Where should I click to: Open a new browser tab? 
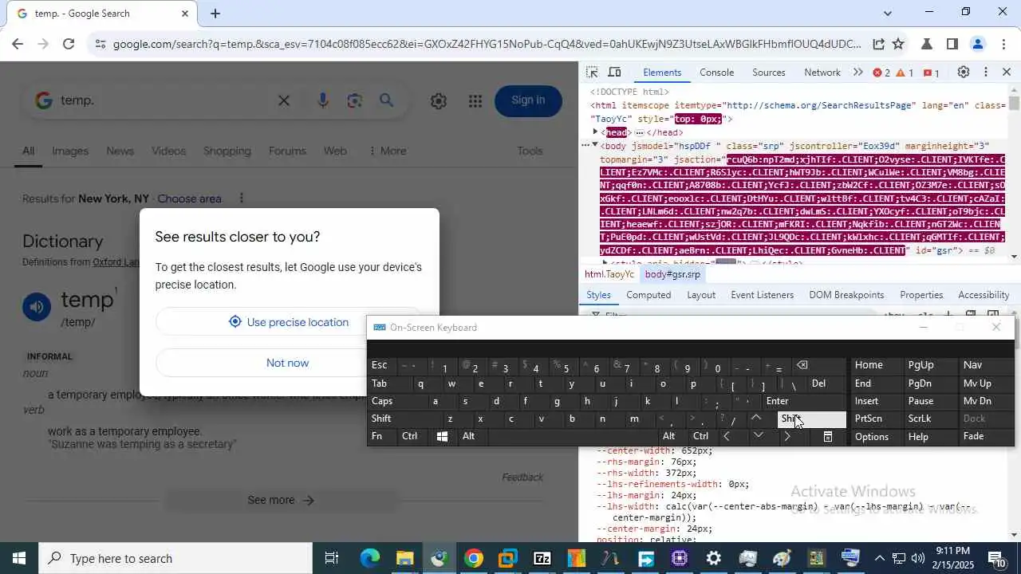tap(215, 14)
